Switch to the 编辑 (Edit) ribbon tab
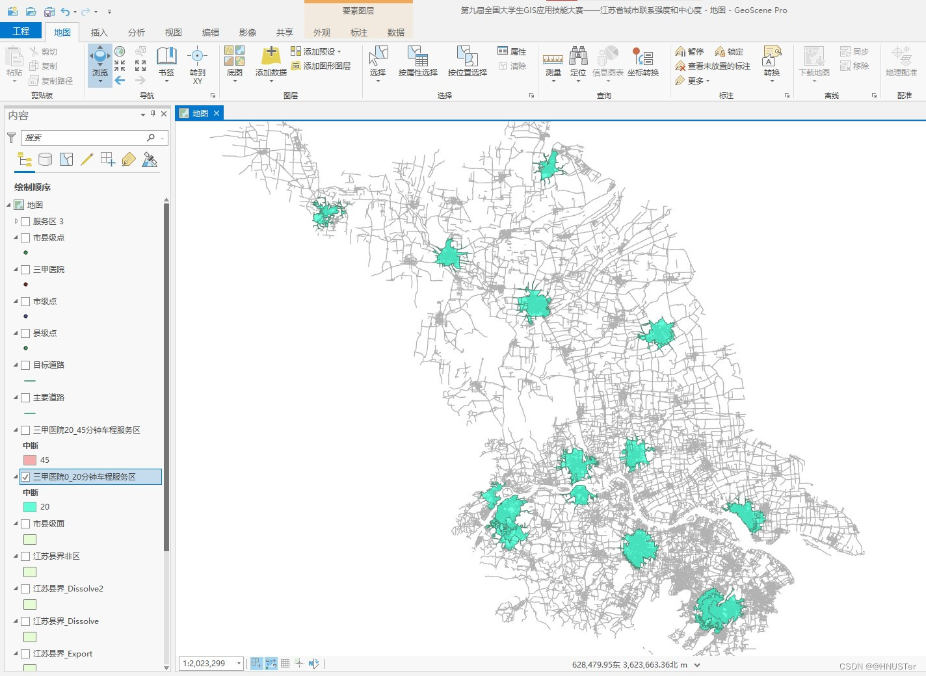Viewport: 926px width, 676px height. [x=211, y=32]
